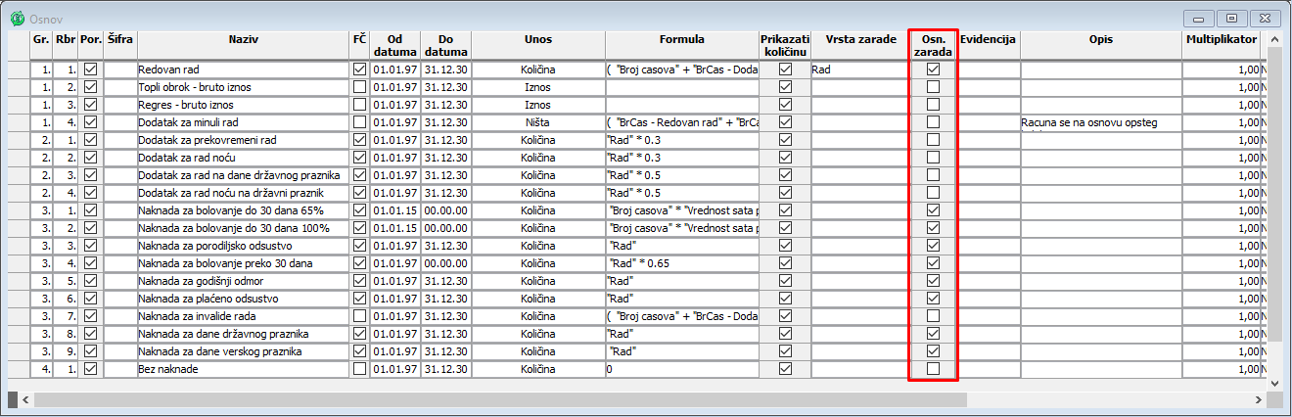Maximize the Osnov window
Screen dimensions: 1292x417
1232,18
